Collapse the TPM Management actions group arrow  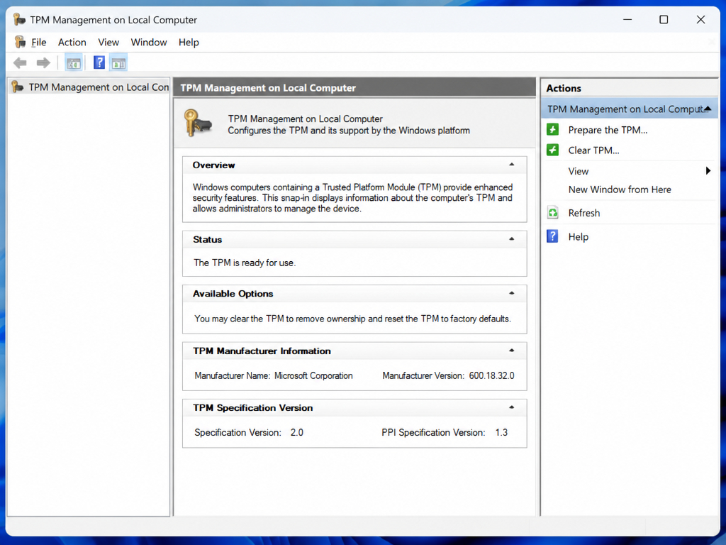point(708,109)
